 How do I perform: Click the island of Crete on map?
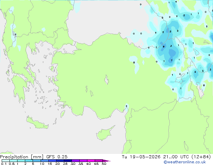(37, 123)
